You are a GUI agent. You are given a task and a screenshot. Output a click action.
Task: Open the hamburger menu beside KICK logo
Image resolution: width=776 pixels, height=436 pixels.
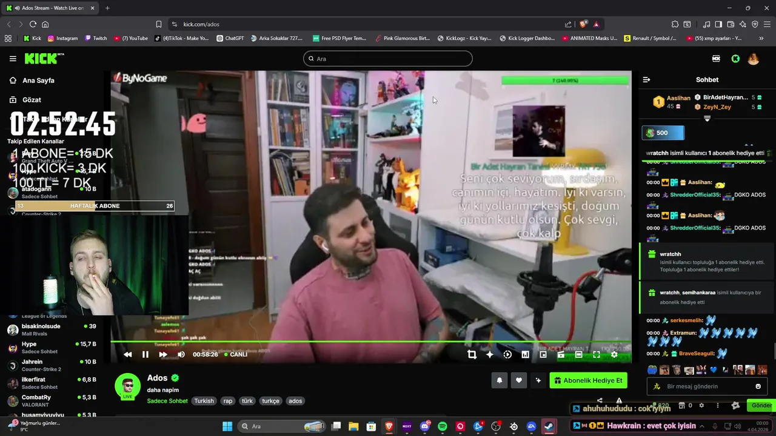pos(13,59)
